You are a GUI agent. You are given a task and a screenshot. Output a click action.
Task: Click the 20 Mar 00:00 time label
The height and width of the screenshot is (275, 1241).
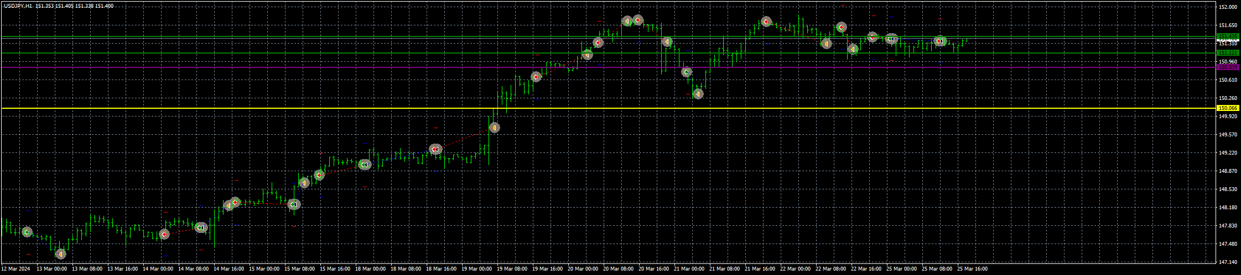583,269
